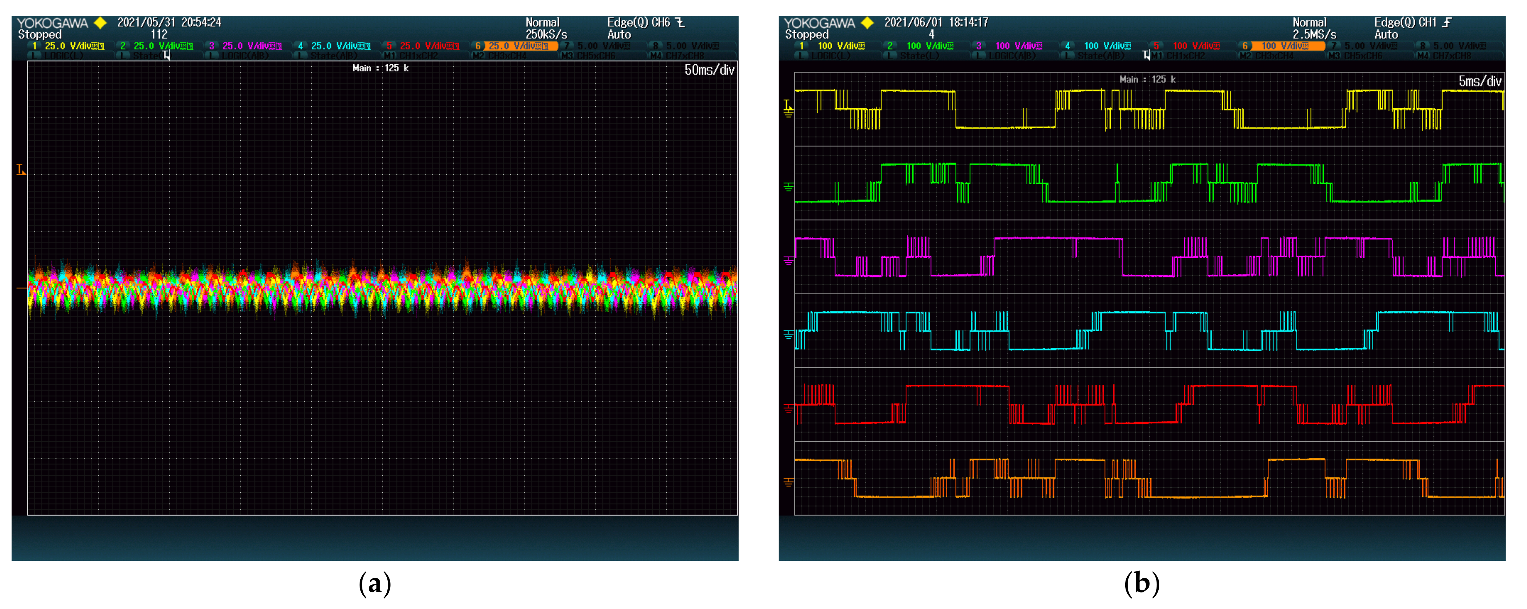Click the falling-edge trigger icon beside CH6
Screen dimensions: 1527x609
[680, 23]
